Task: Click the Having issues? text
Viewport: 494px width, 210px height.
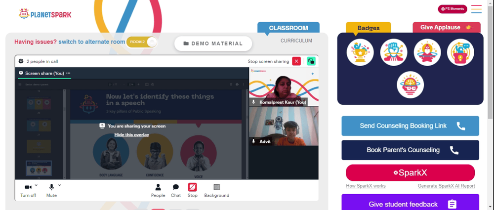Action: (x=36, y=42)
